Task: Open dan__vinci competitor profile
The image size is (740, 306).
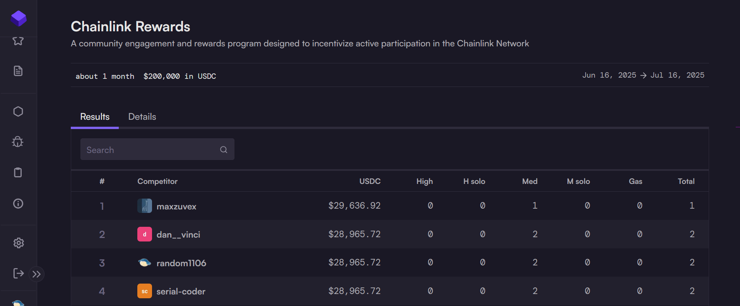Action: click(x=178, y=235)
